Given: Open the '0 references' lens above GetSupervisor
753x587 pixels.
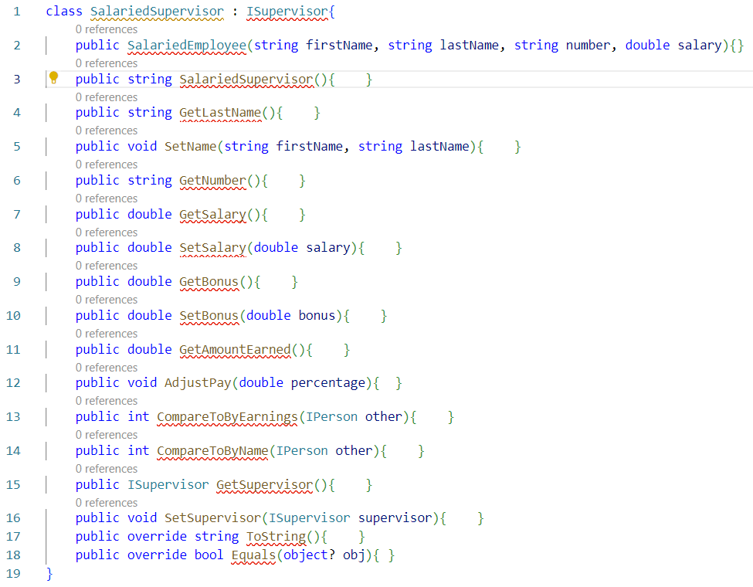Looking at the screenshot, I should 106,470.
